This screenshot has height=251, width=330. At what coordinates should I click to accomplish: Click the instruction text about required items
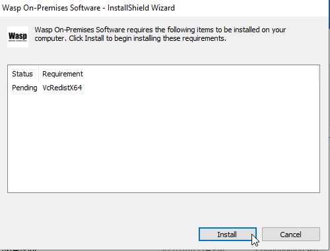click(x=160, y=34)
